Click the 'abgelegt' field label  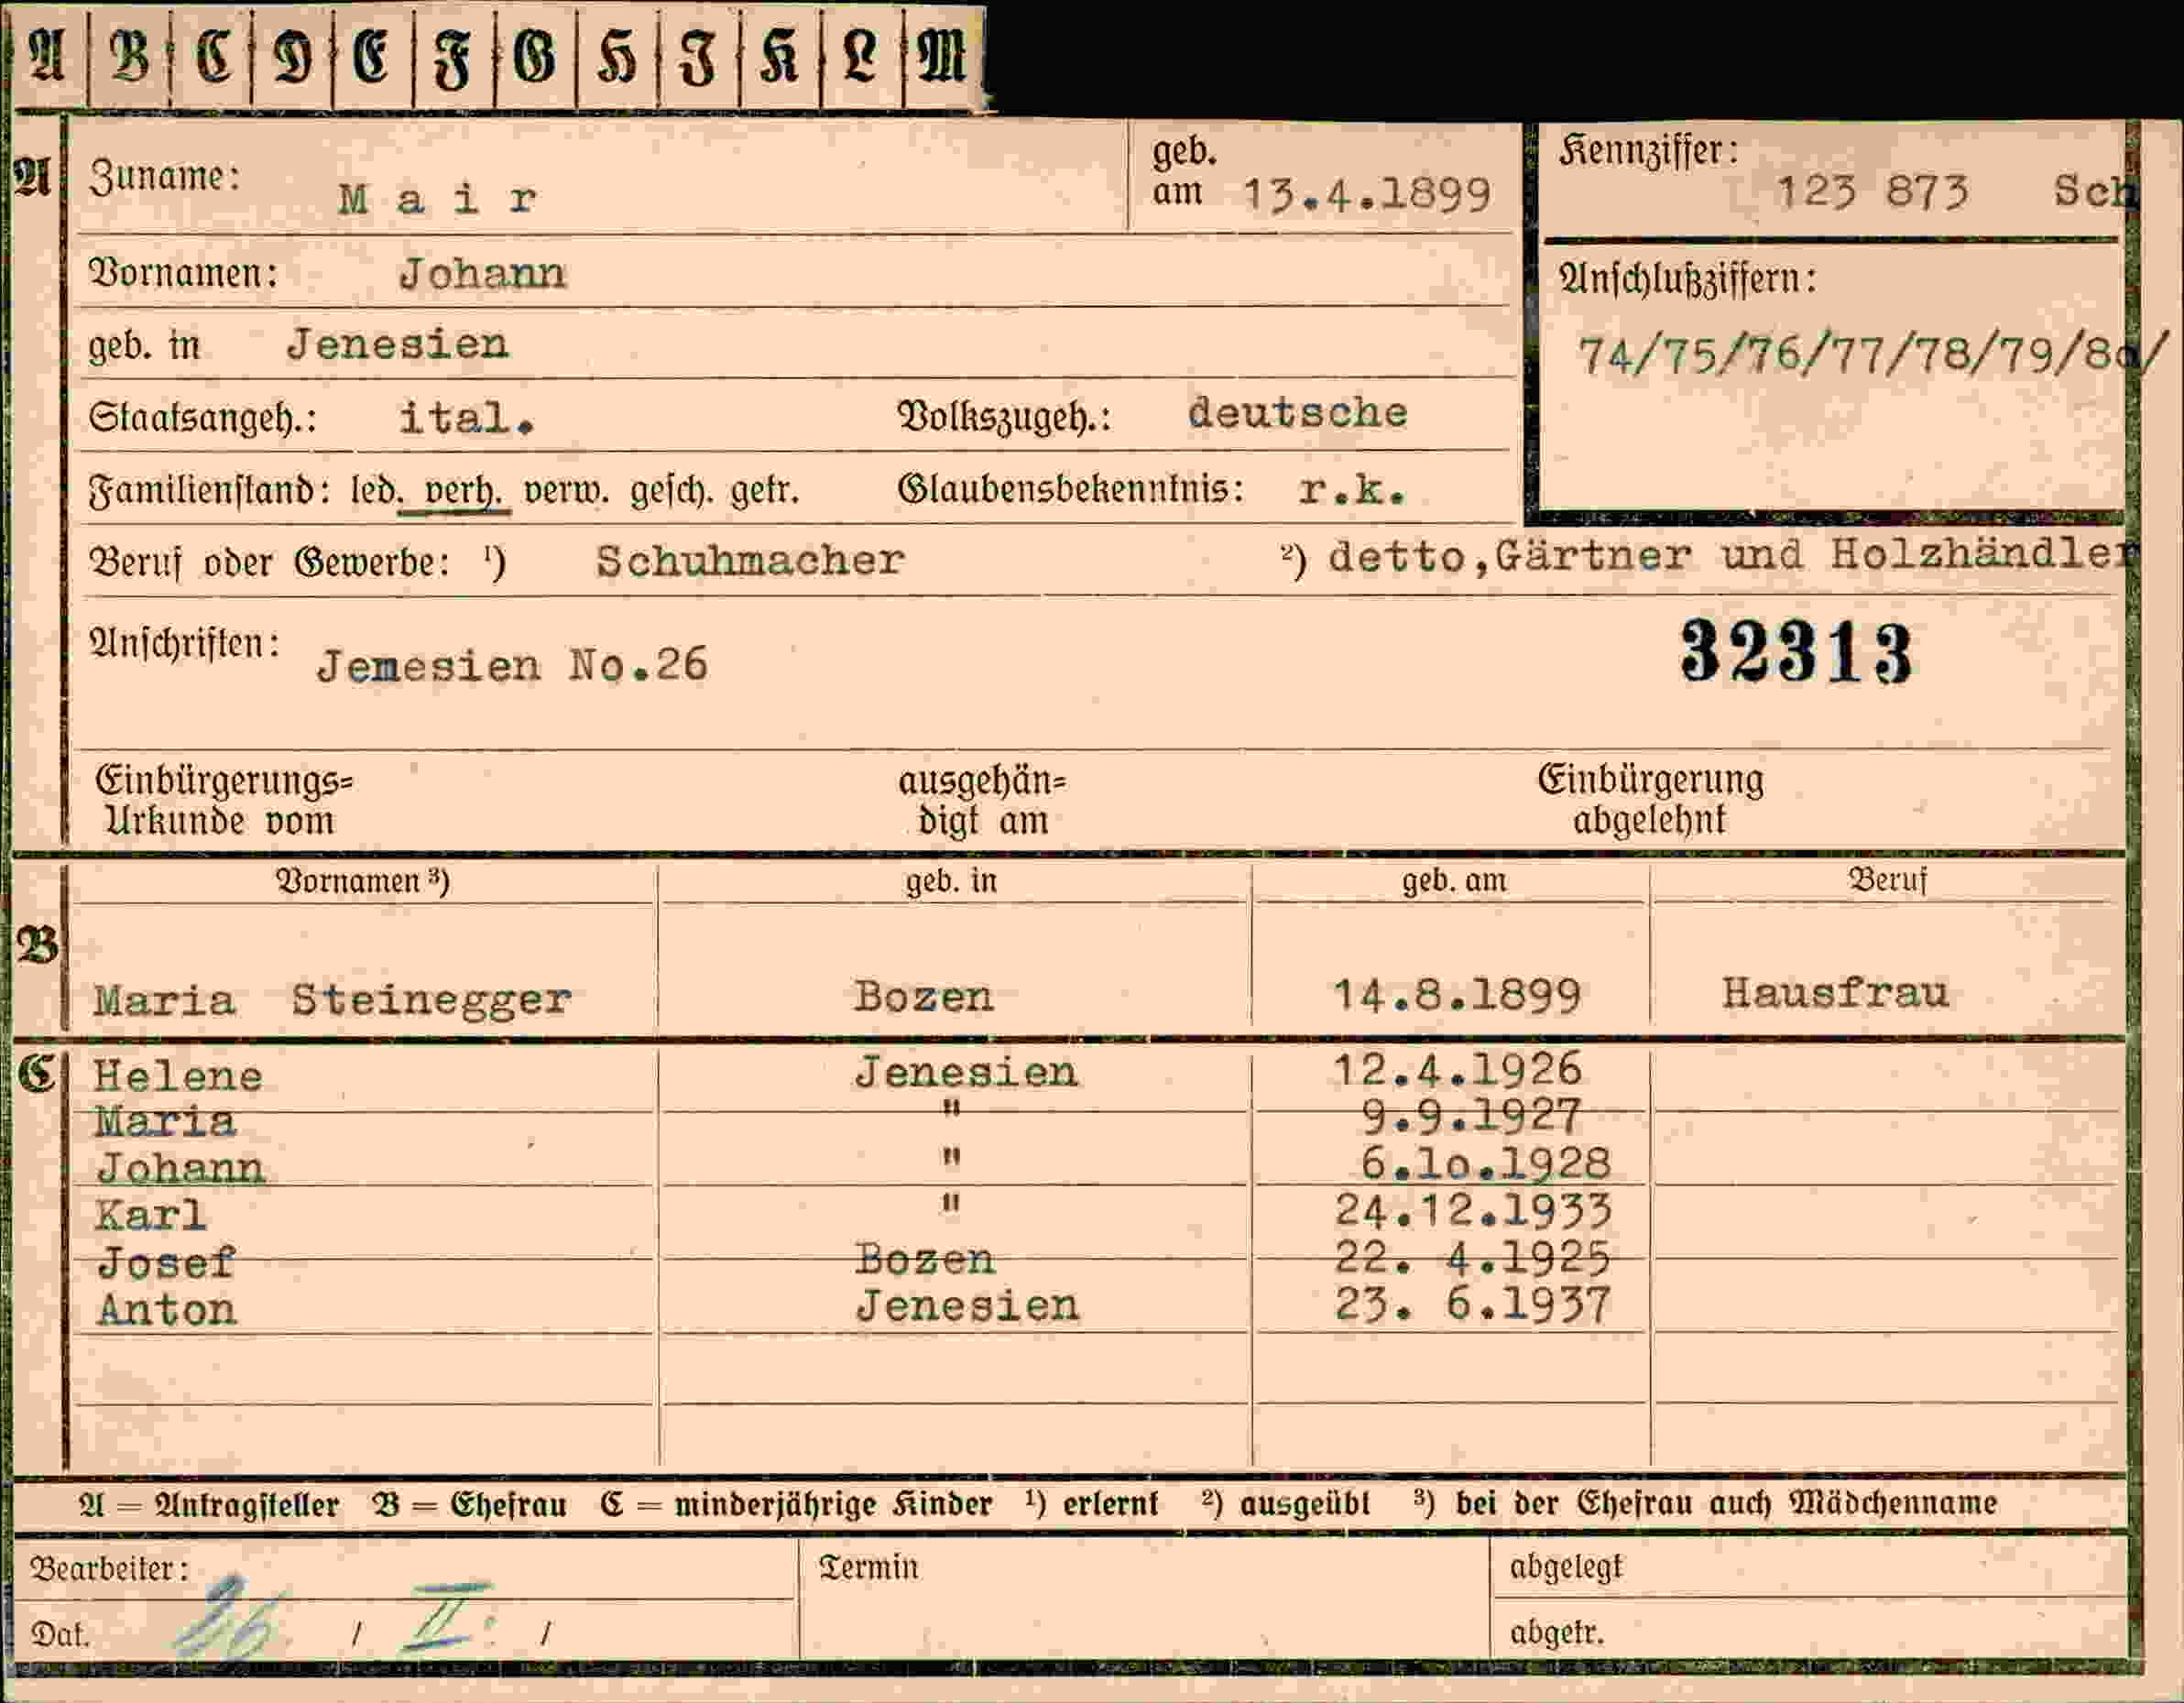click(1566, 1567)
